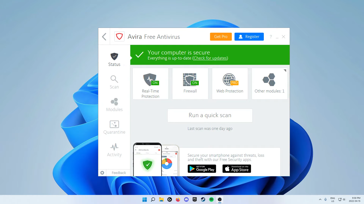Toggle the Firewall module
This screenshot has width=364, height=204.
click(x=190, y=84)
